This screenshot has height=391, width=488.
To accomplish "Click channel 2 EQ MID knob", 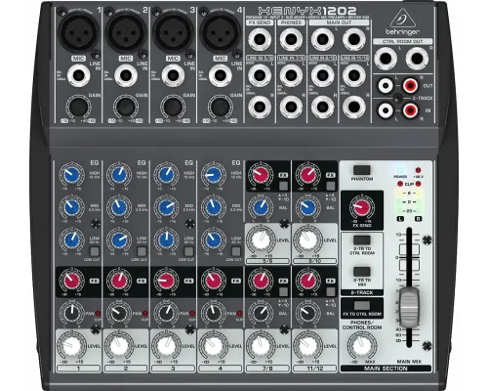I will coord(119,207).
